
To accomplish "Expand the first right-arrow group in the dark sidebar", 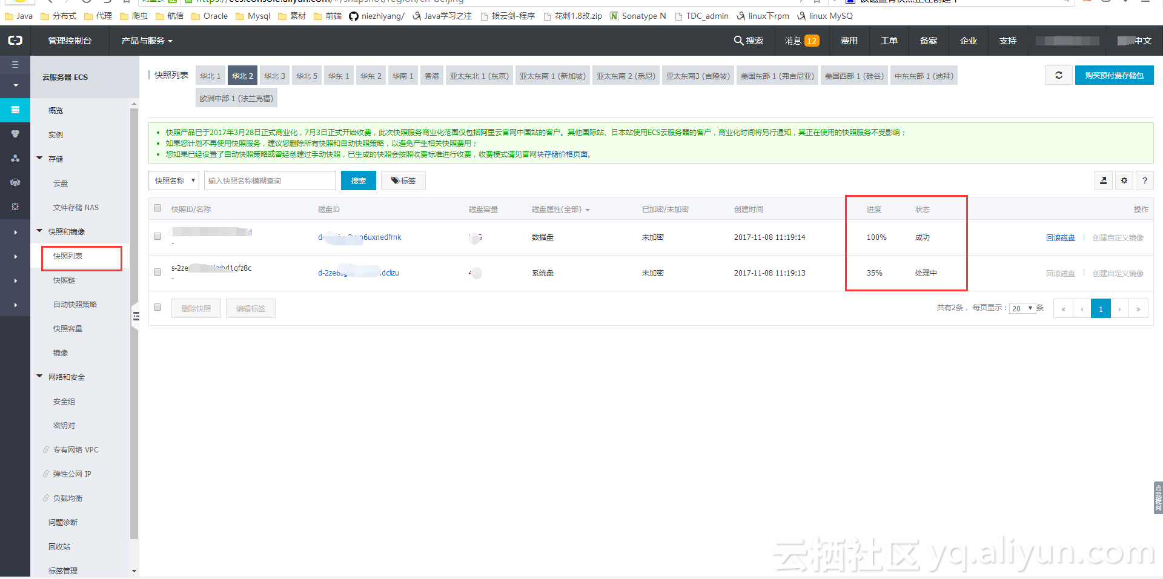I will click(15, 232).
